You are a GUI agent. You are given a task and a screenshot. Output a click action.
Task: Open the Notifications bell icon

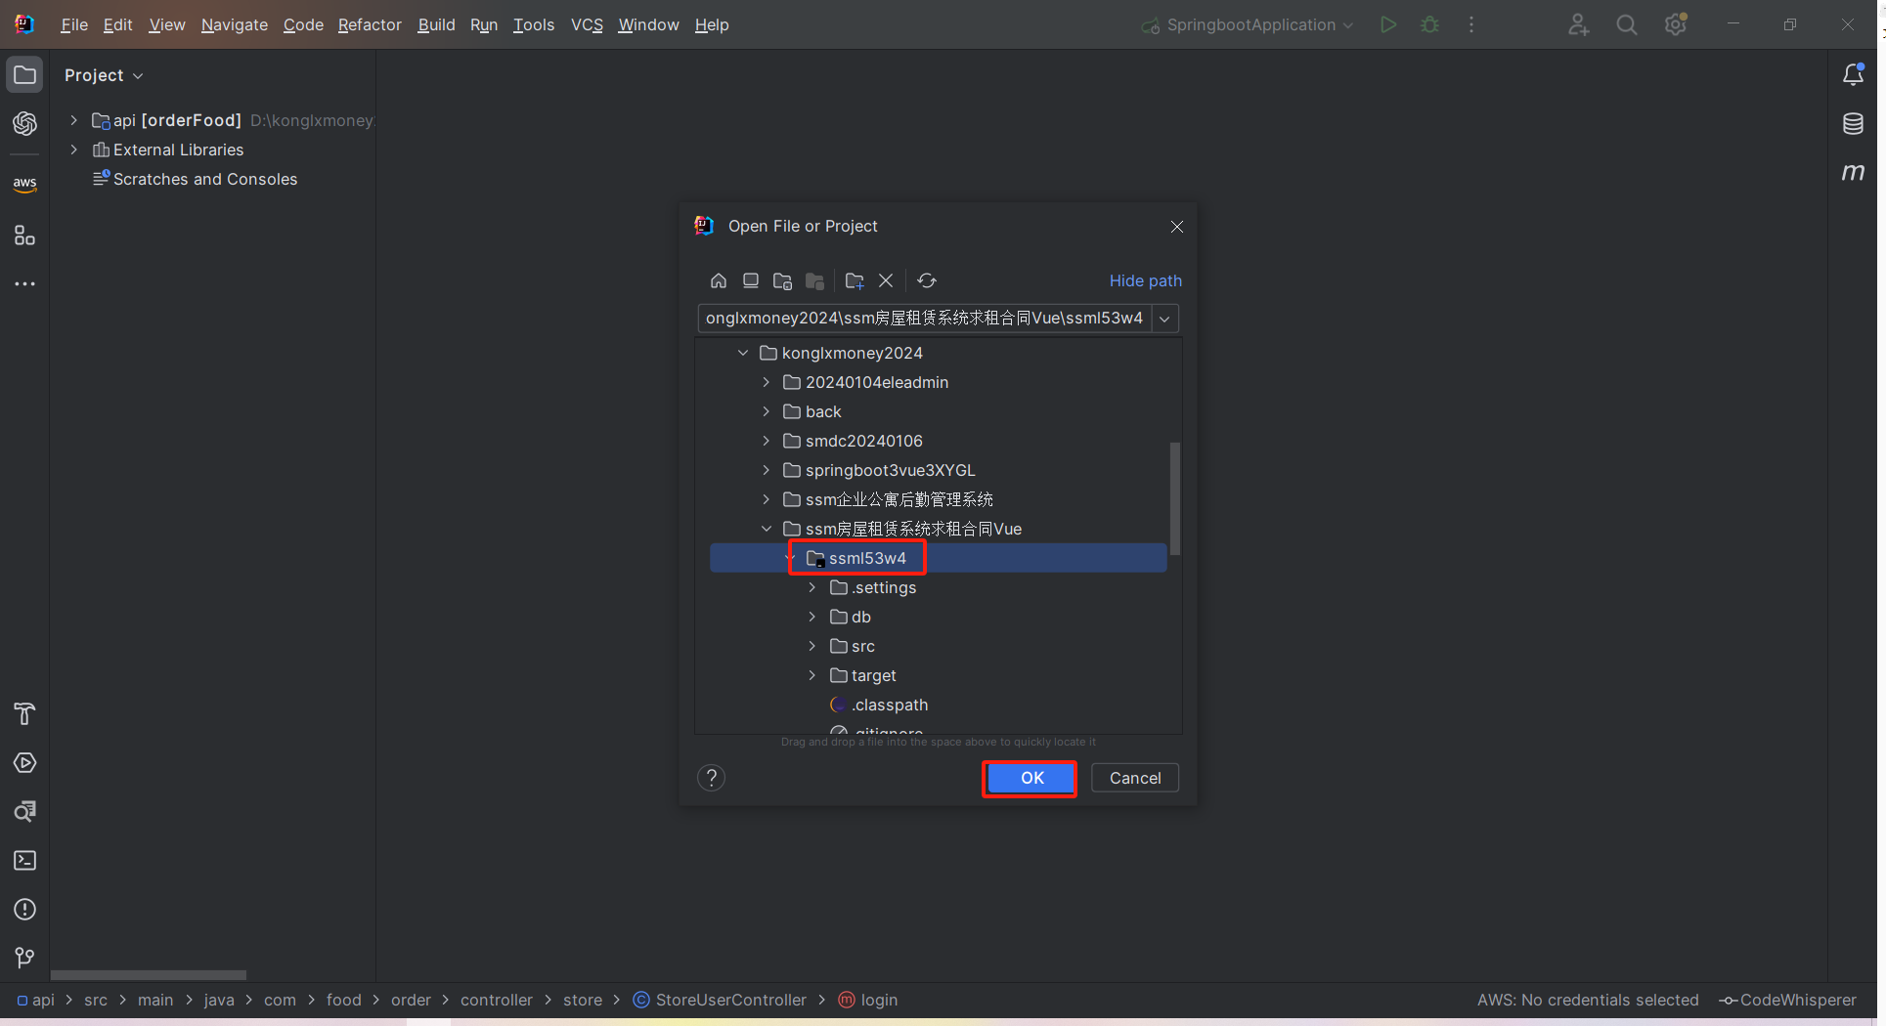click(1853, 75)
